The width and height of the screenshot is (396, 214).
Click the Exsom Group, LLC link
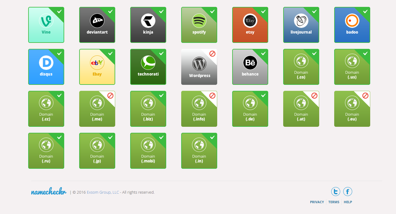(x=103, y=192)
